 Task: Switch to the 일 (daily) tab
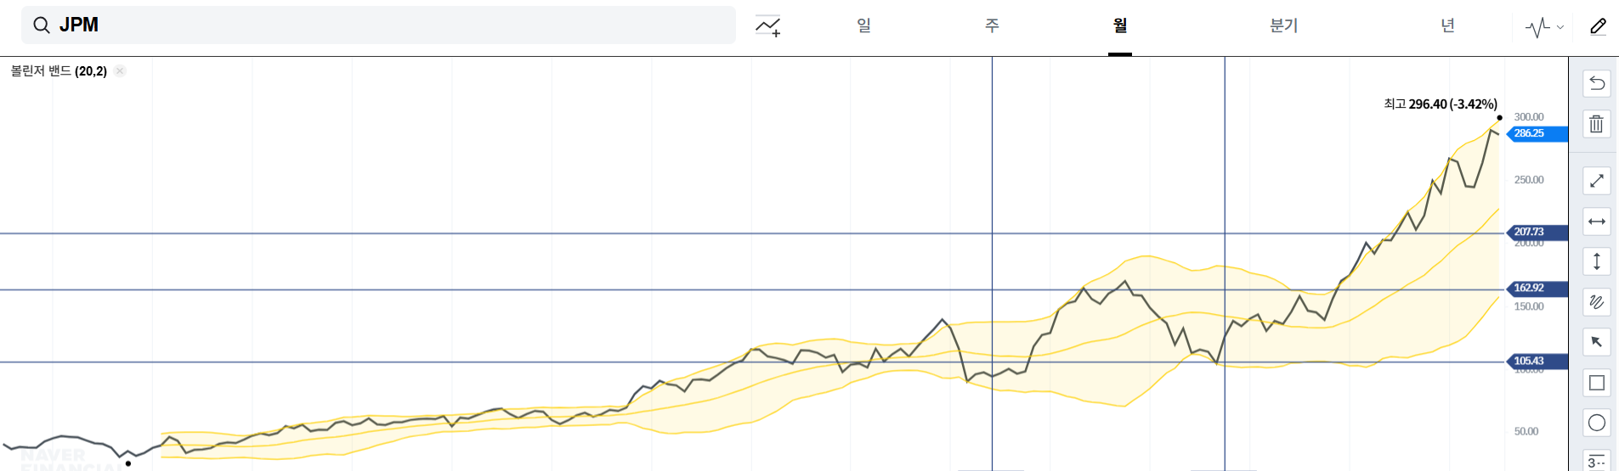pyautogui.click(x=863, y=25)
